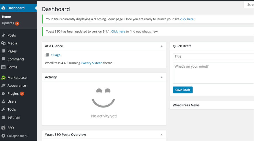Click the Plugins plug icon

pos(3,93)
